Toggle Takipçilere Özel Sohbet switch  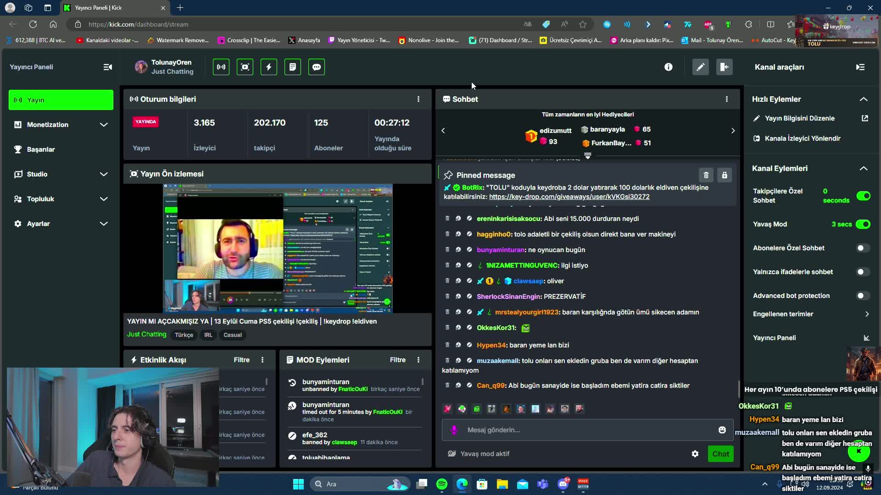pyautogui.click(x=863, y=196)
